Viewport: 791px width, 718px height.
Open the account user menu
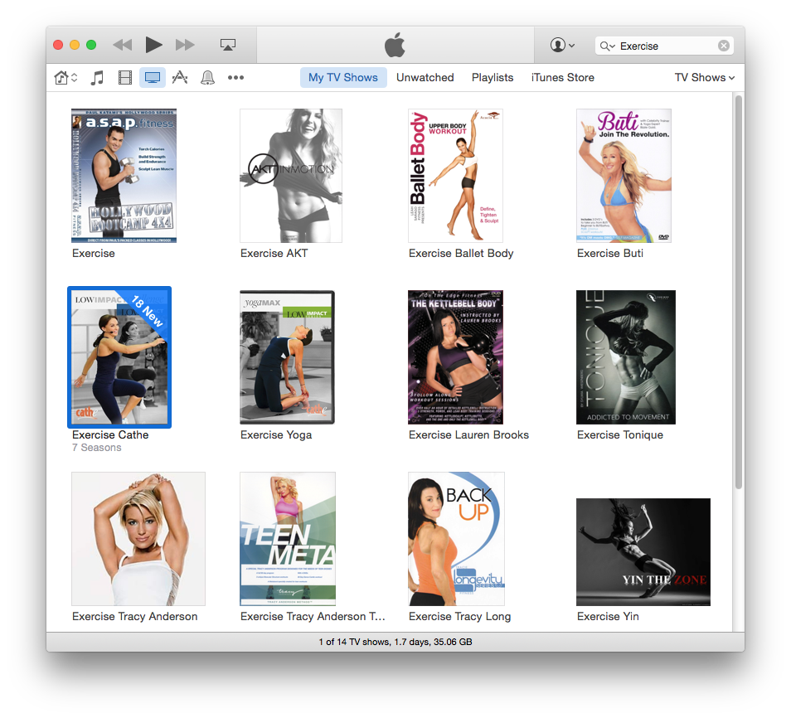562,45
